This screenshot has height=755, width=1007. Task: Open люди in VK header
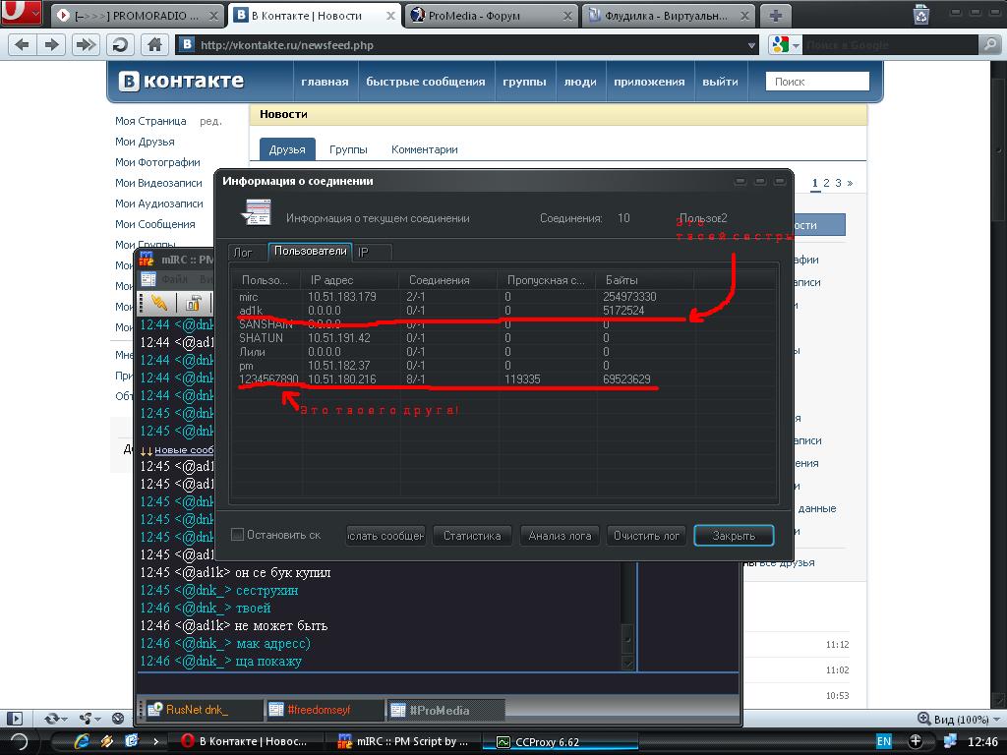tap(580, 82)
